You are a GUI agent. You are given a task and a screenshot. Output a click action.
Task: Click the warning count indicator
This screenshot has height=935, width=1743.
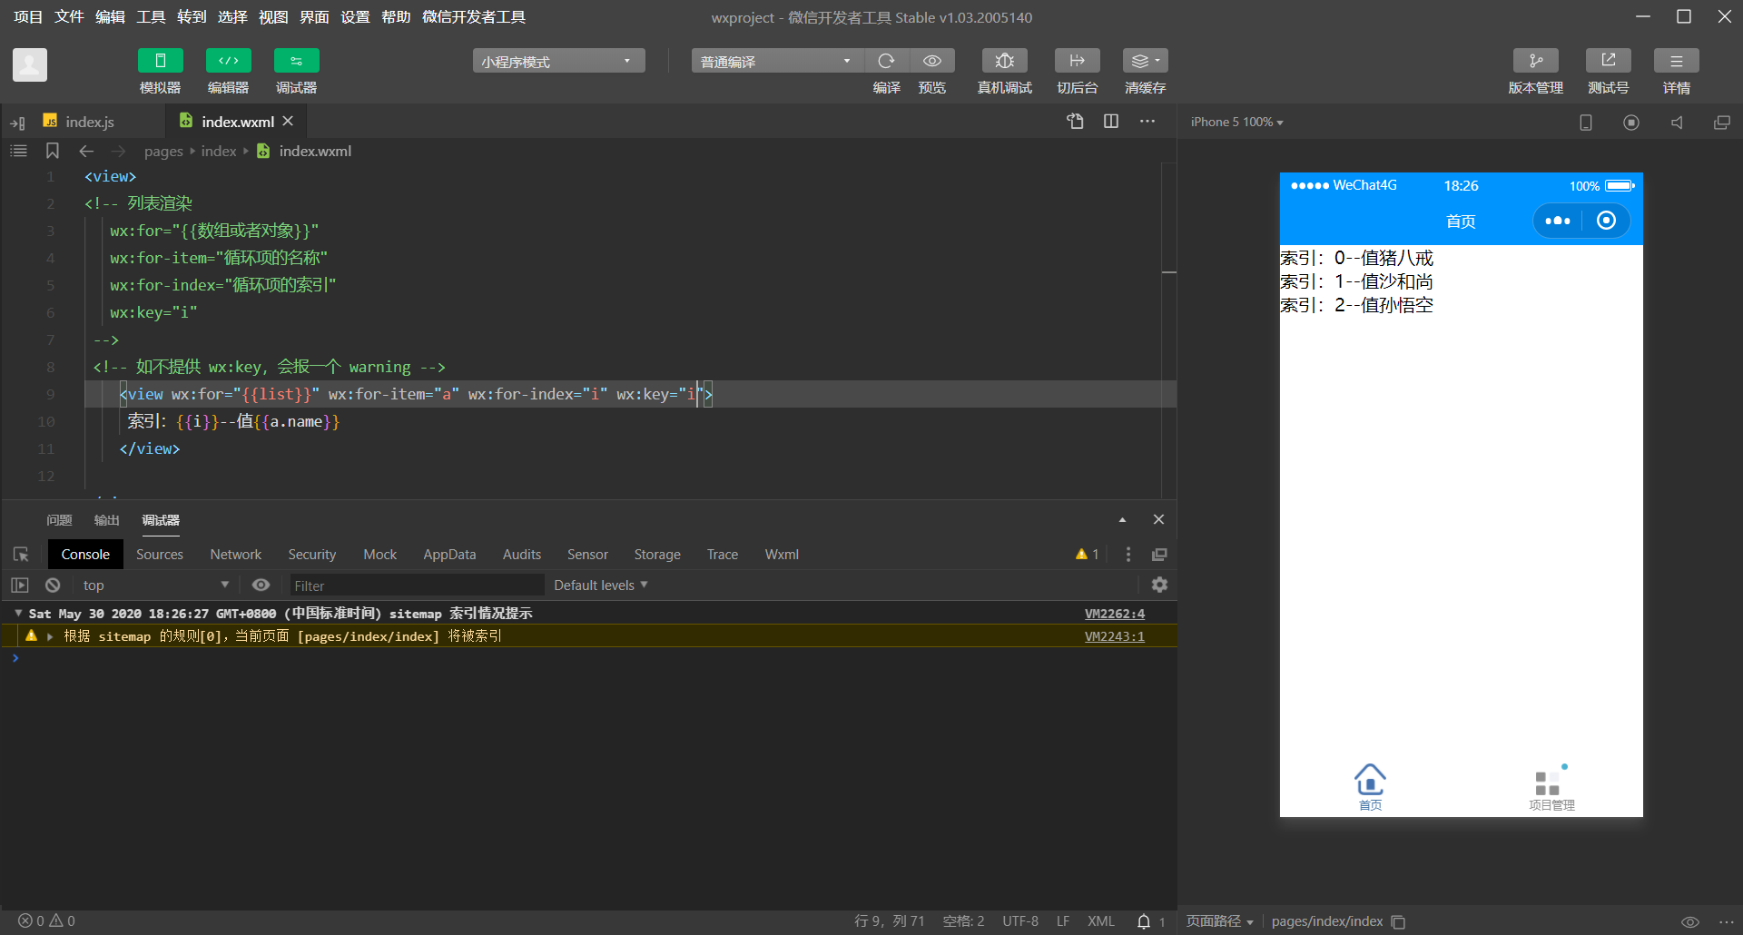coord(1088,555)
